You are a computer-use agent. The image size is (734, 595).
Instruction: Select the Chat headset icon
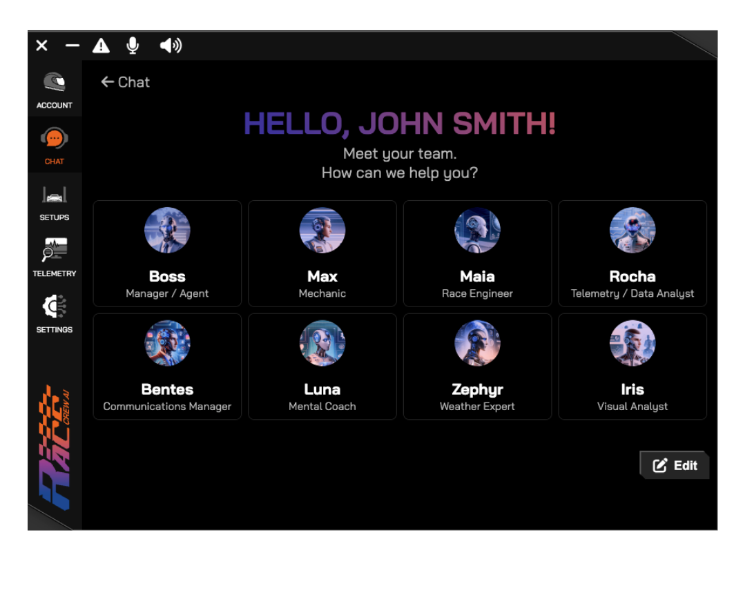click(55, 139)
